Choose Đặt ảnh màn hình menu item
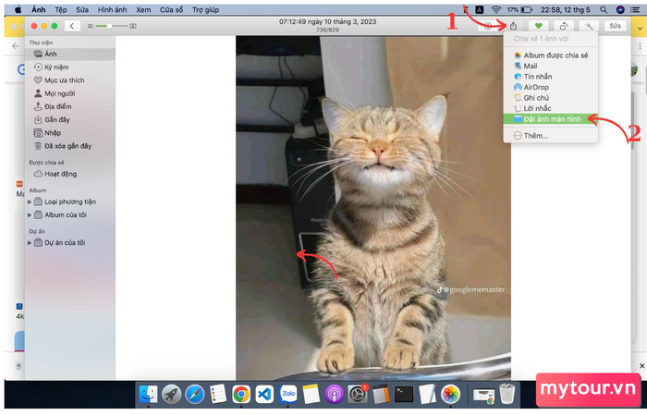Viewport: 647px width, 415px height. [550, 119]
